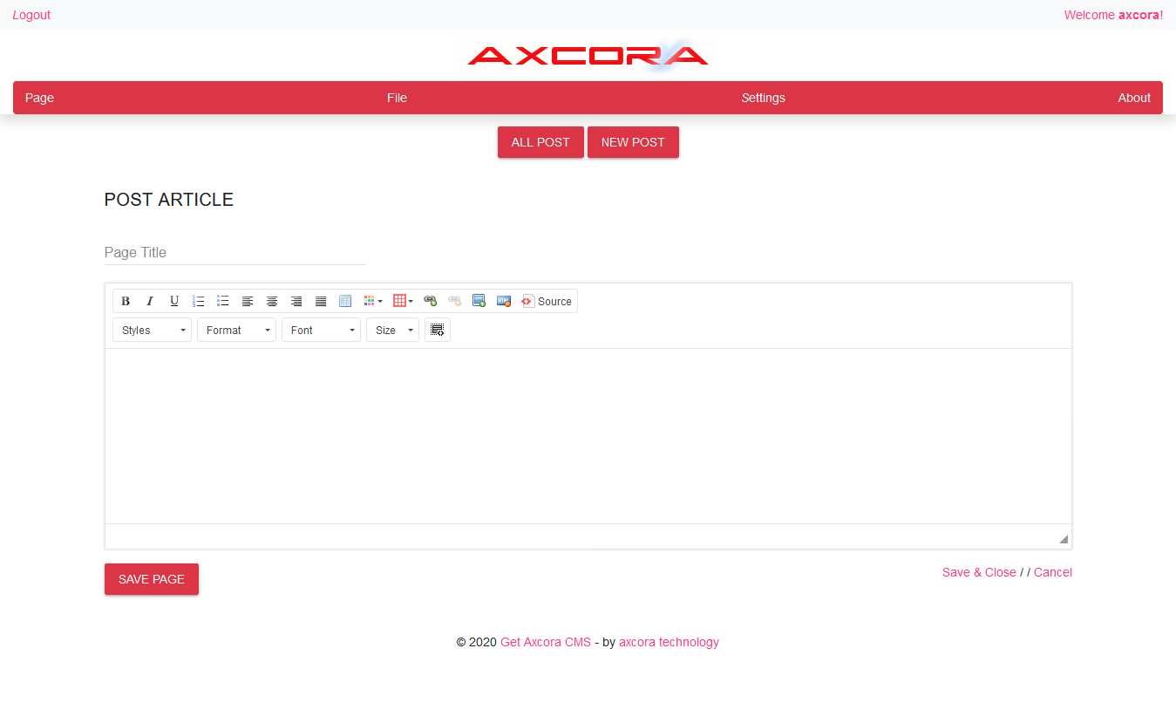Switch the editor to Source view
Viewport: 1176px width, 703px height.
(x=547, y=301)
